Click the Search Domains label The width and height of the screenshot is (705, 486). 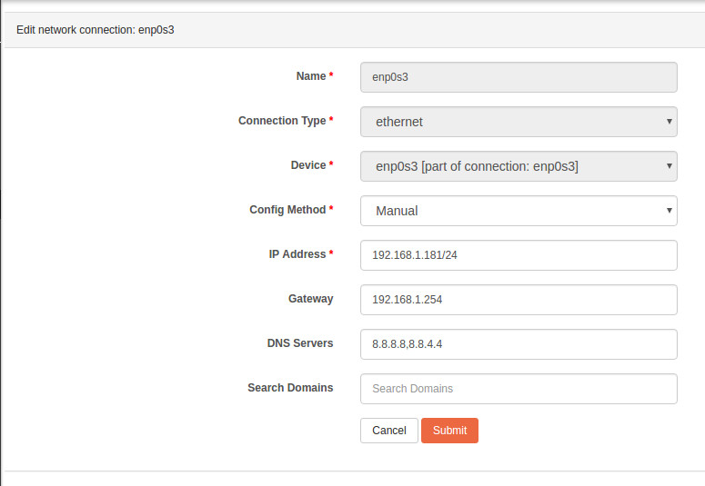(290, 388)
